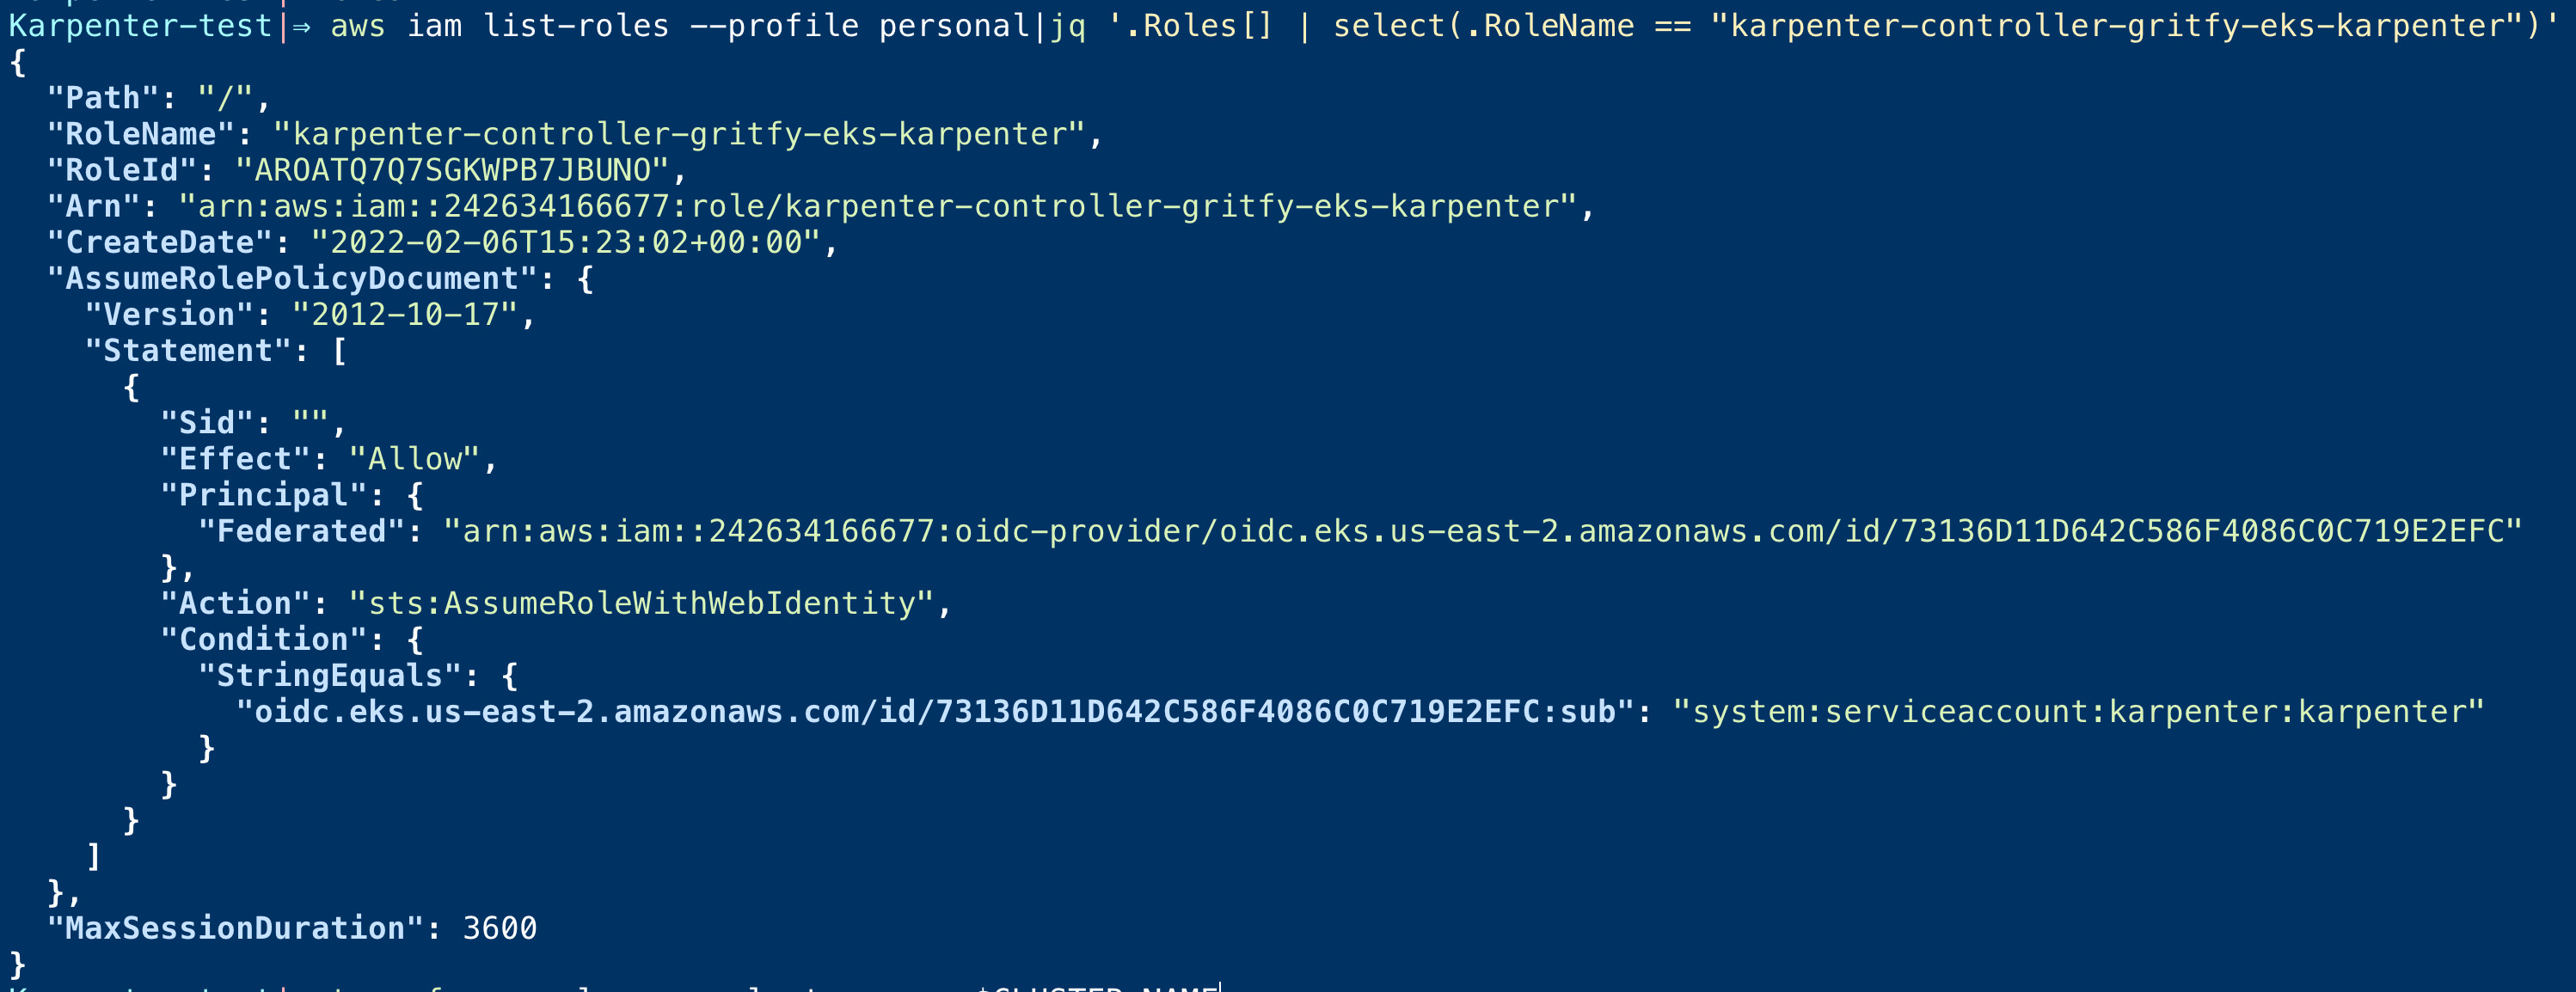Select the system:serviceaccount:karpenter:karpenter value
Image resolution: width=2576 pixels, height=992 pixels.
2079,711
